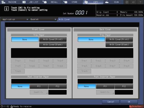Switch to the STORE tab
The width and height of the screenshot is (144, 108).
click(72, 2)
